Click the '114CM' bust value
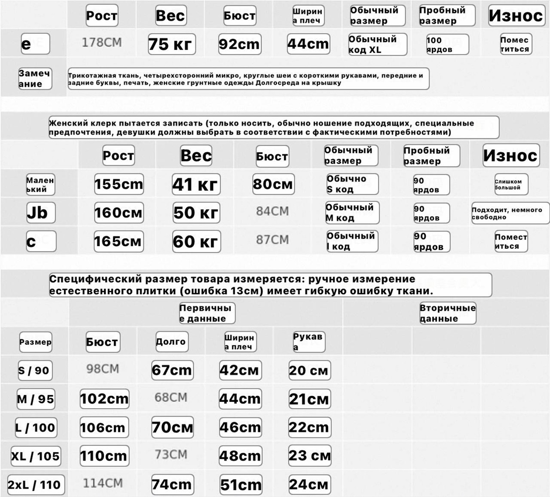 click(103, 483)
